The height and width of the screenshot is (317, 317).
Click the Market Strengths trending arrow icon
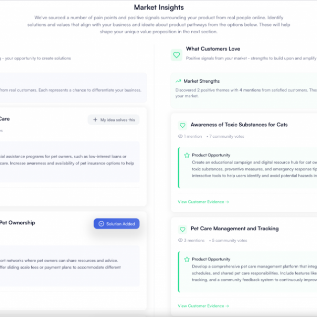click(178, 81)
